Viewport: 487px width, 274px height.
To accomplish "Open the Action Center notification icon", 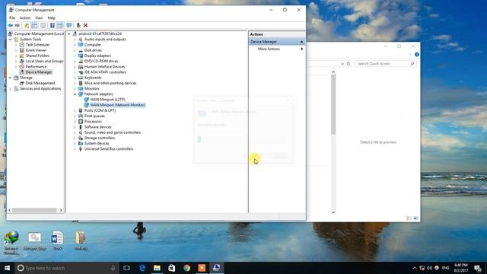I will pos(478,268).
